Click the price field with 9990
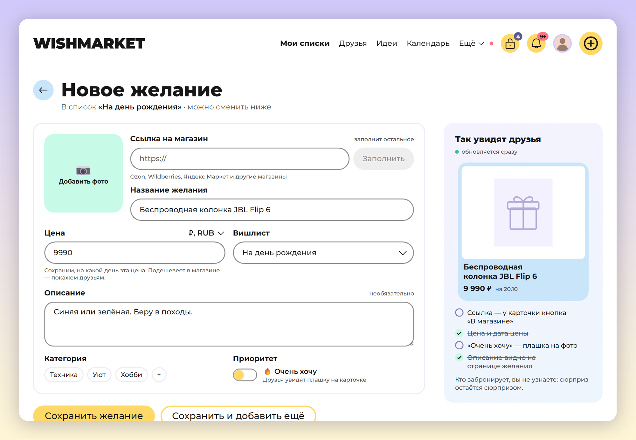Screen dimensions: 636x440 tap(135, 253)
